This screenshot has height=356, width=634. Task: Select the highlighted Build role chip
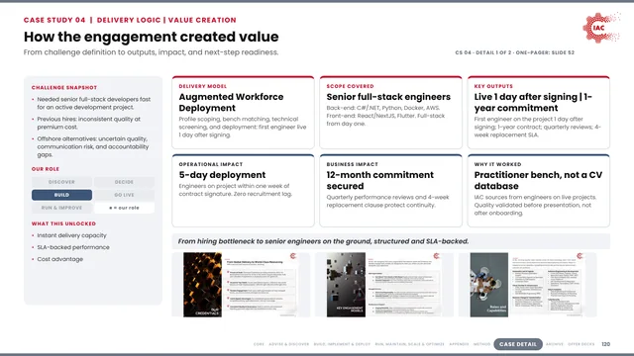(x=61, y=195)
